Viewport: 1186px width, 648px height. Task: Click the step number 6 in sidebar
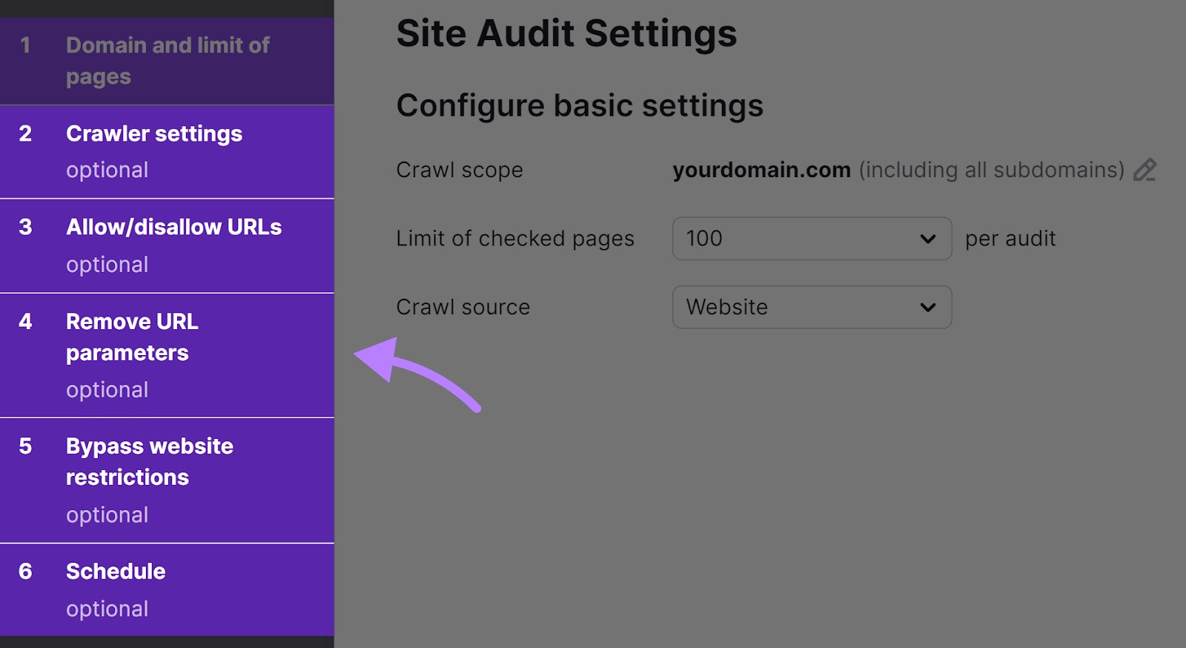click(x=25, y=571)
